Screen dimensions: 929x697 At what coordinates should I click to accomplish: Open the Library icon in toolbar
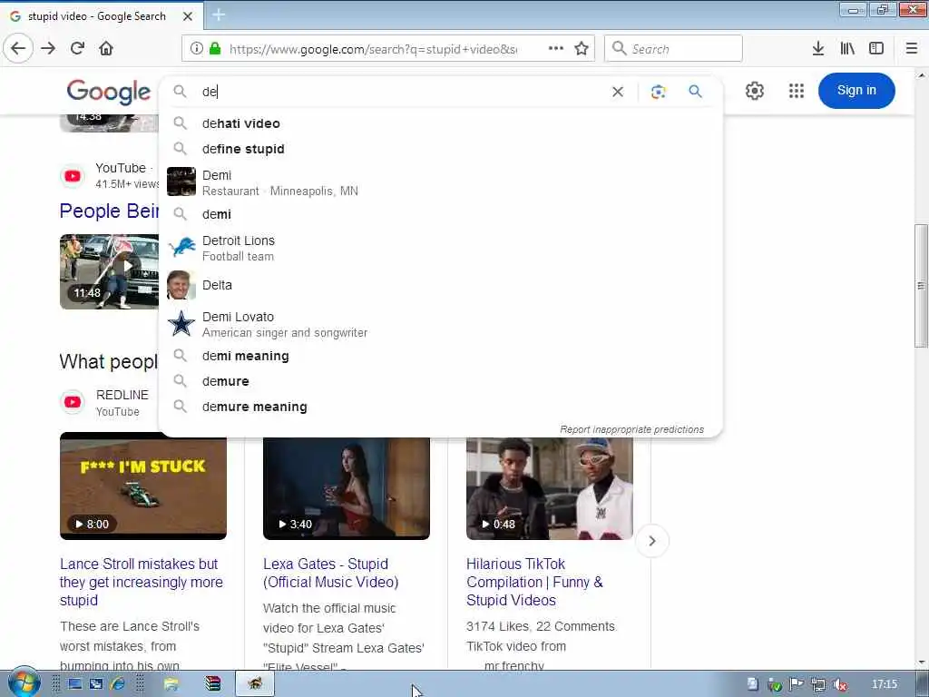click(847, 49)
